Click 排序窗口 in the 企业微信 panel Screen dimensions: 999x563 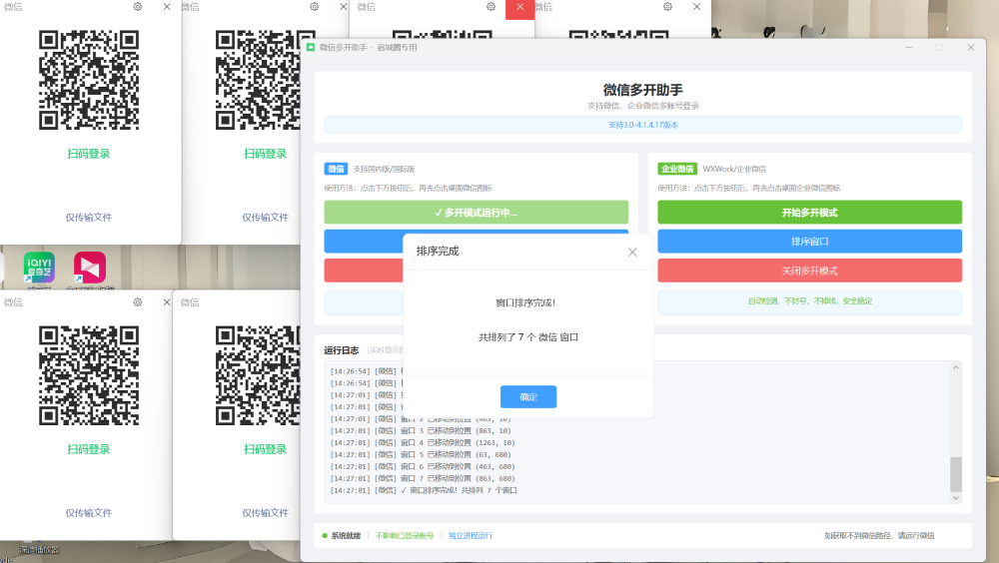810,242
